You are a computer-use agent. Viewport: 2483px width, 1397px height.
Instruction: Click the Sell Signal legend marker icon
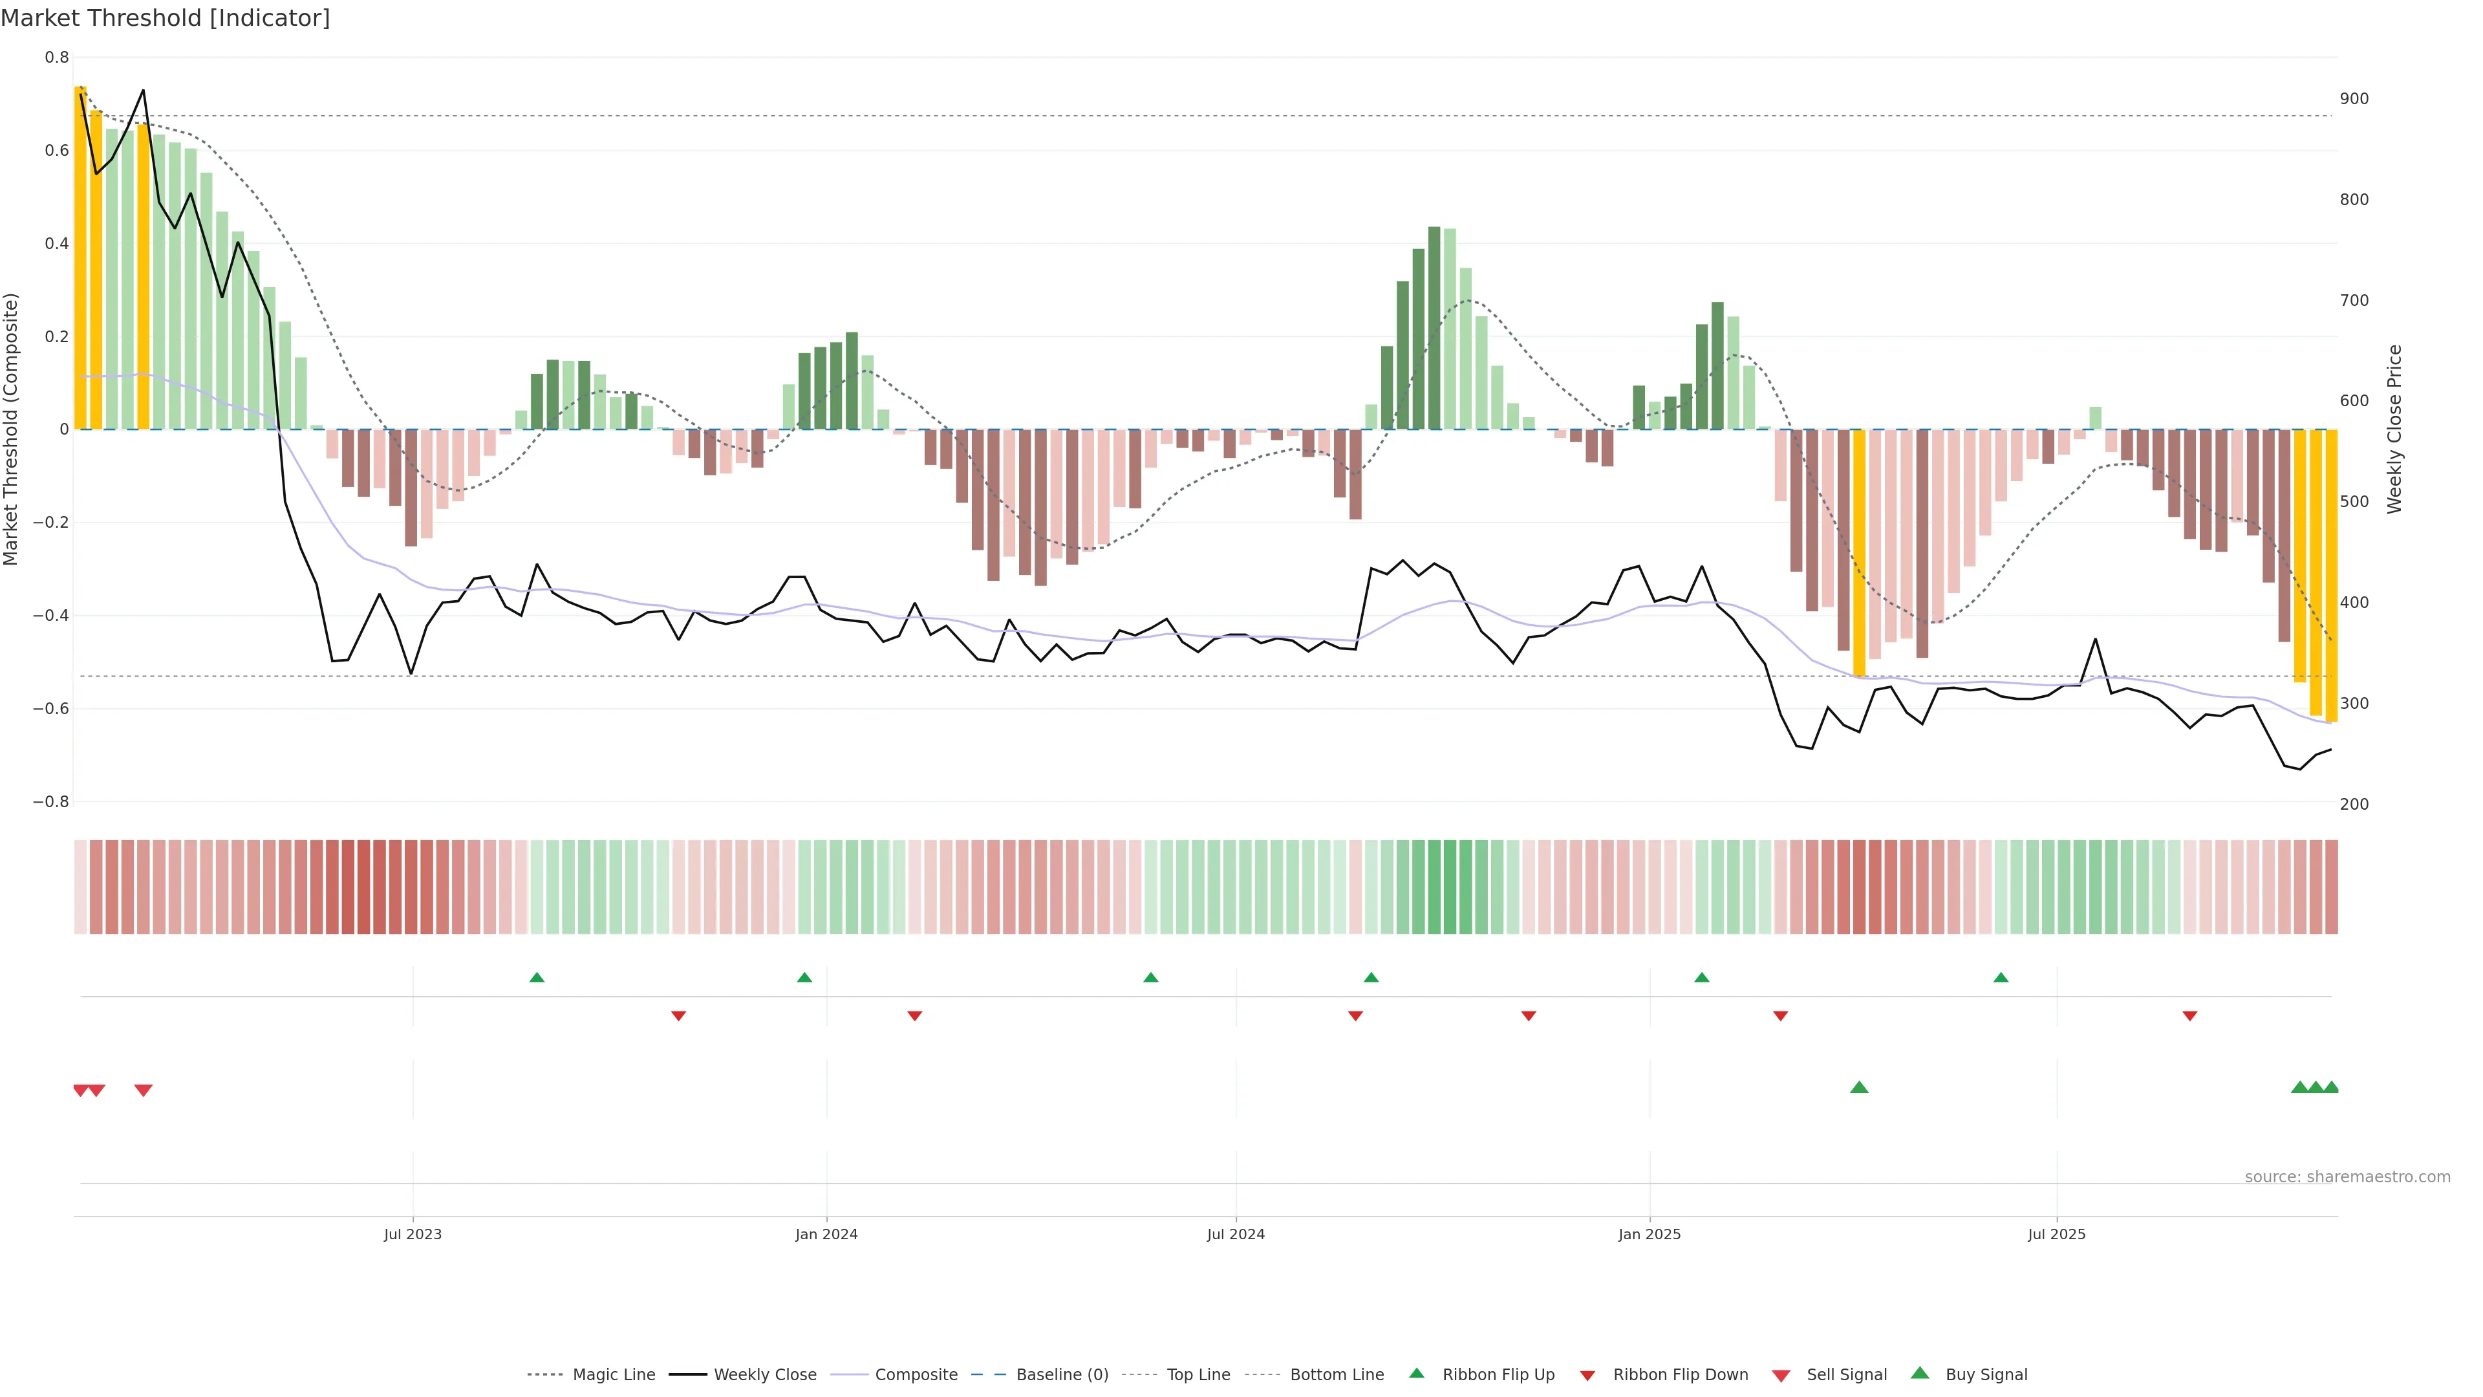tap(1780, 1376)
